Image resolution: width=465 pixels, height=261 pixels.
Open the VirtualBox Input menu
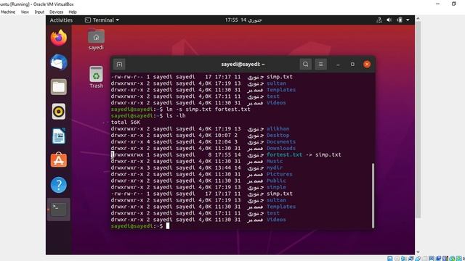[39, 12]
